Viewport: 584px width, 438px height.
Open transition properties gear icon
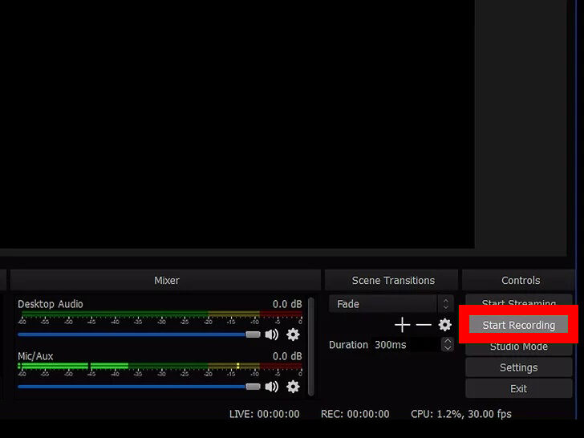[x=444, y=325]
